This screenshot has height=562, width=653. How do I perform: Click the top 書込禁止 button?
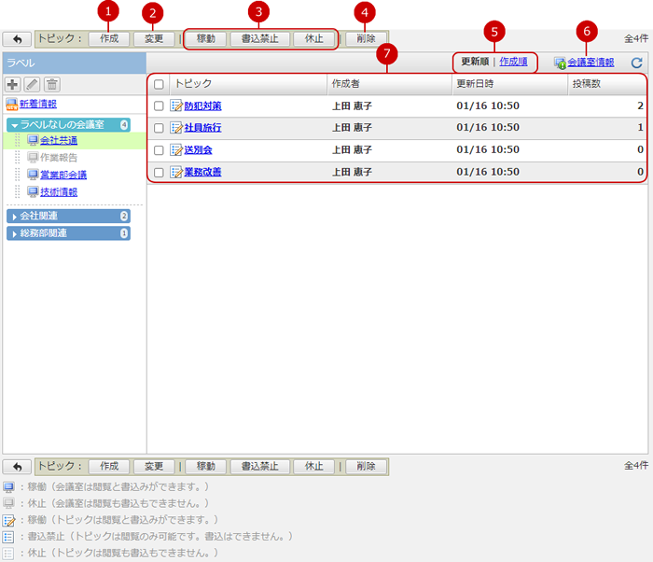(x=260, y=39)
